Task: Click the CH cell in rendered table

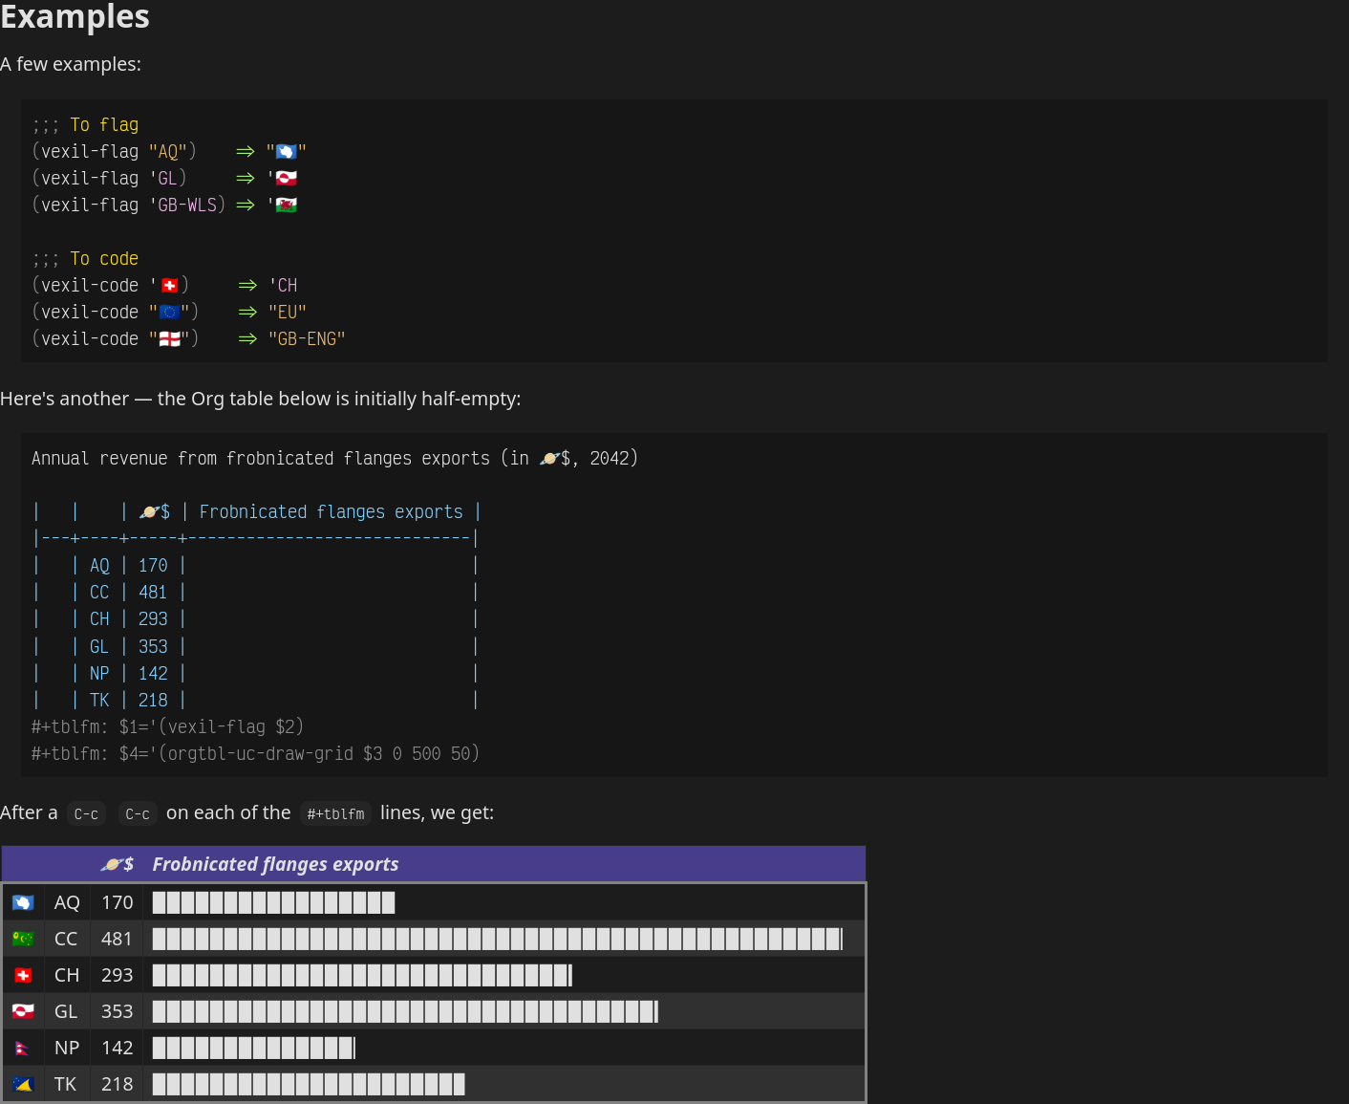Action: 67,975
